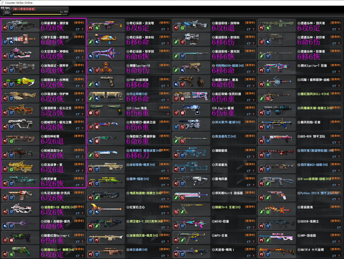The width and height of the screenshot is (344, 259).
Task: Click red attack badge on 异星来客·潜伏者
Action: point(5,28)
